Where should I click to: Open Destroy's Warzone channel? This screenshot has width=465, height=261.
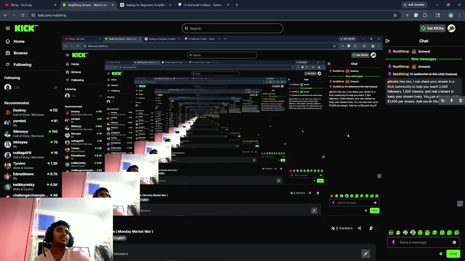[x=31, y=112]
